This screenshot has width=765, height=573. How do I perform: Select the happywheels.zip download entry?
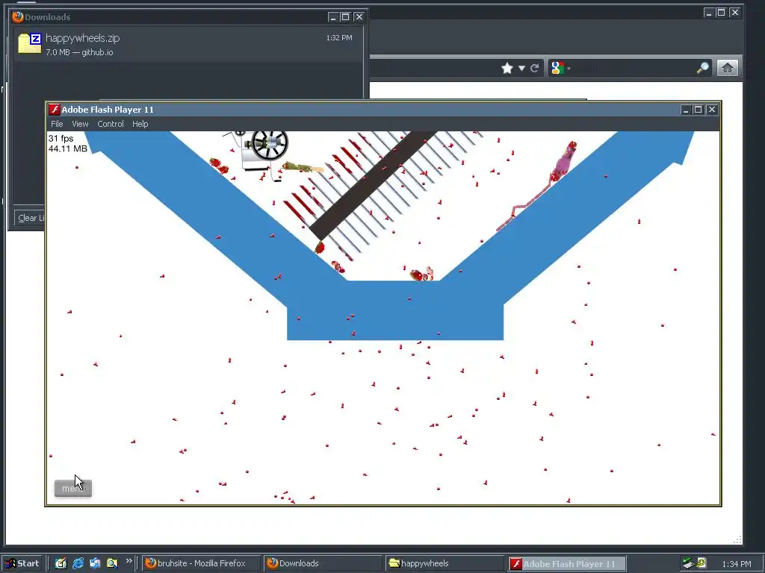point(188,44)
